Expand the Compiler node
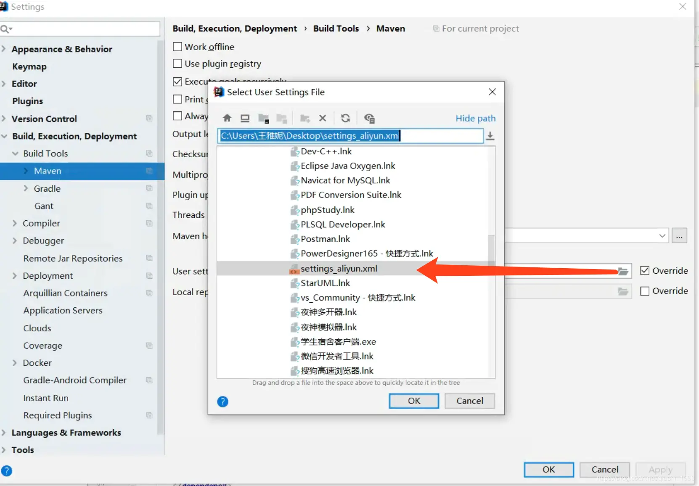 pyautogui.click(x=15, y=223)
